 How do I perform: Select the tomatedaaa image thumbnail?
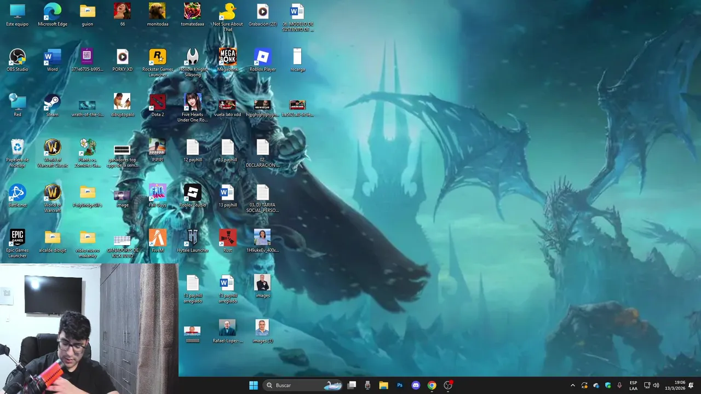192,15
